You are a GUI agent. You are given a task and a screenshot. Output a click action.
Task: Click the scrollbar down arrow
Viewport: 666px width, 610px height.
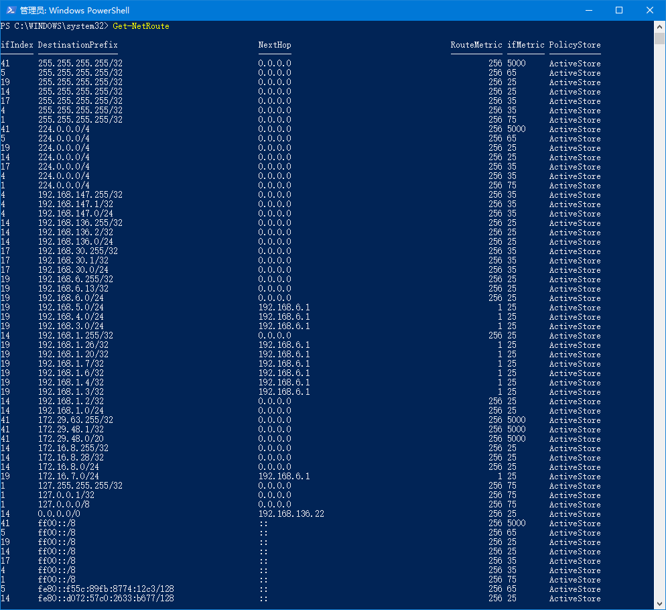point(659,604)
